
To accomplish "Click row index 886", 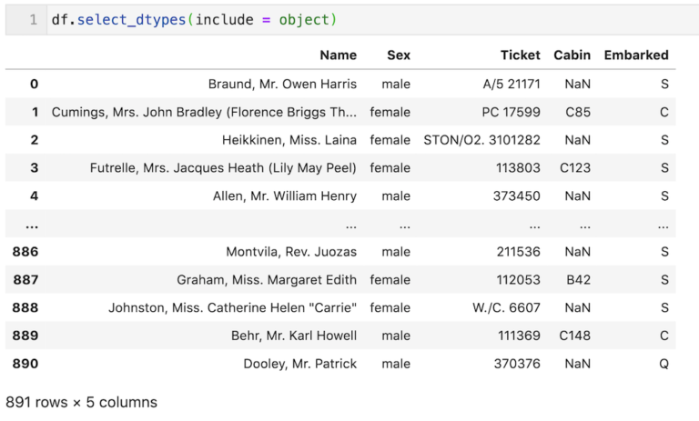I will coord(25,252).
